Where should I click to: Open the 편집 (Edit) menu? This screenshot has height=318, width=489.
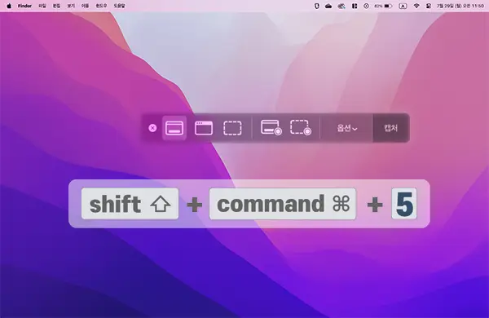point(56,6)
